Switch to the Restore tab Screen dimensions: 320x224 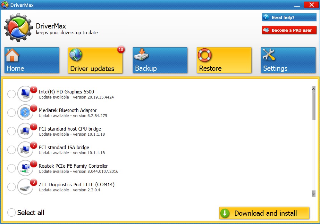click(224, 60)
